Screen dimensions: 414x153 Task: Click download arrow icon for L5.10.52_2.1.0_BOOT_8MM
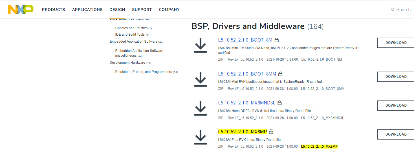201,79
